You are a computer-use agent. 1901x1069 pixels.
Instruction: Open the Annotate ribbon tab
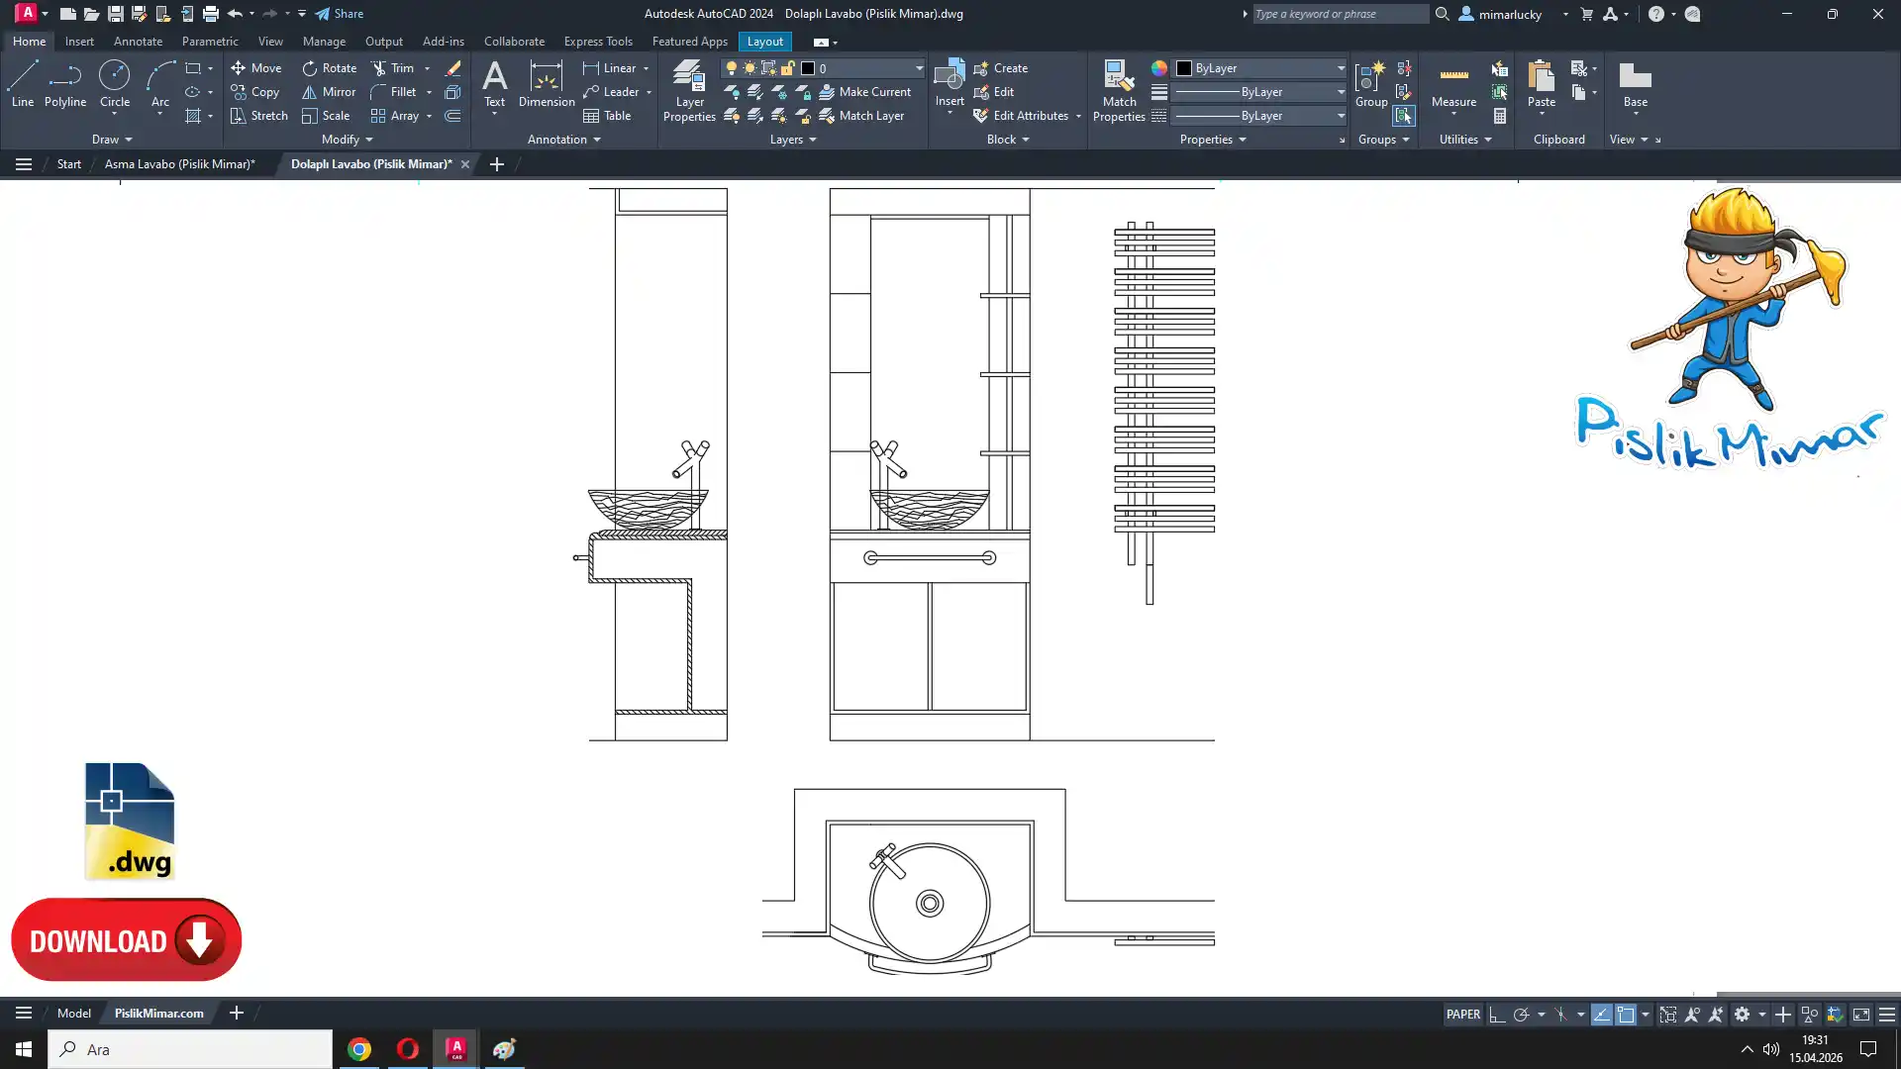click(138, 42)
